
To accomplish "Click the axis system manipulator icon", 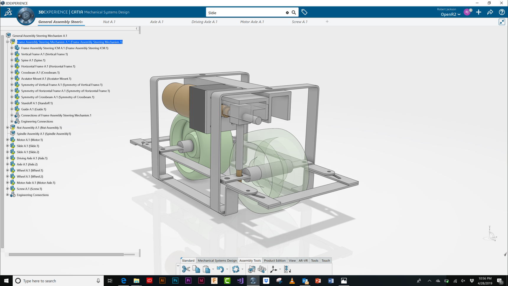I will pos(273,269).
